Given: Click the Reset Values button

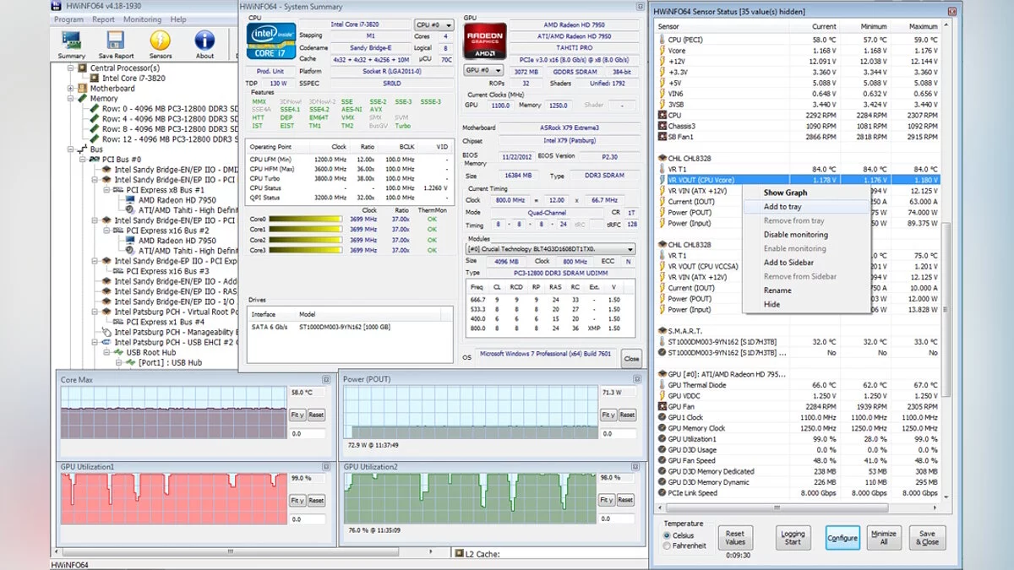Looking at the screenshot, I should point(735,538).
